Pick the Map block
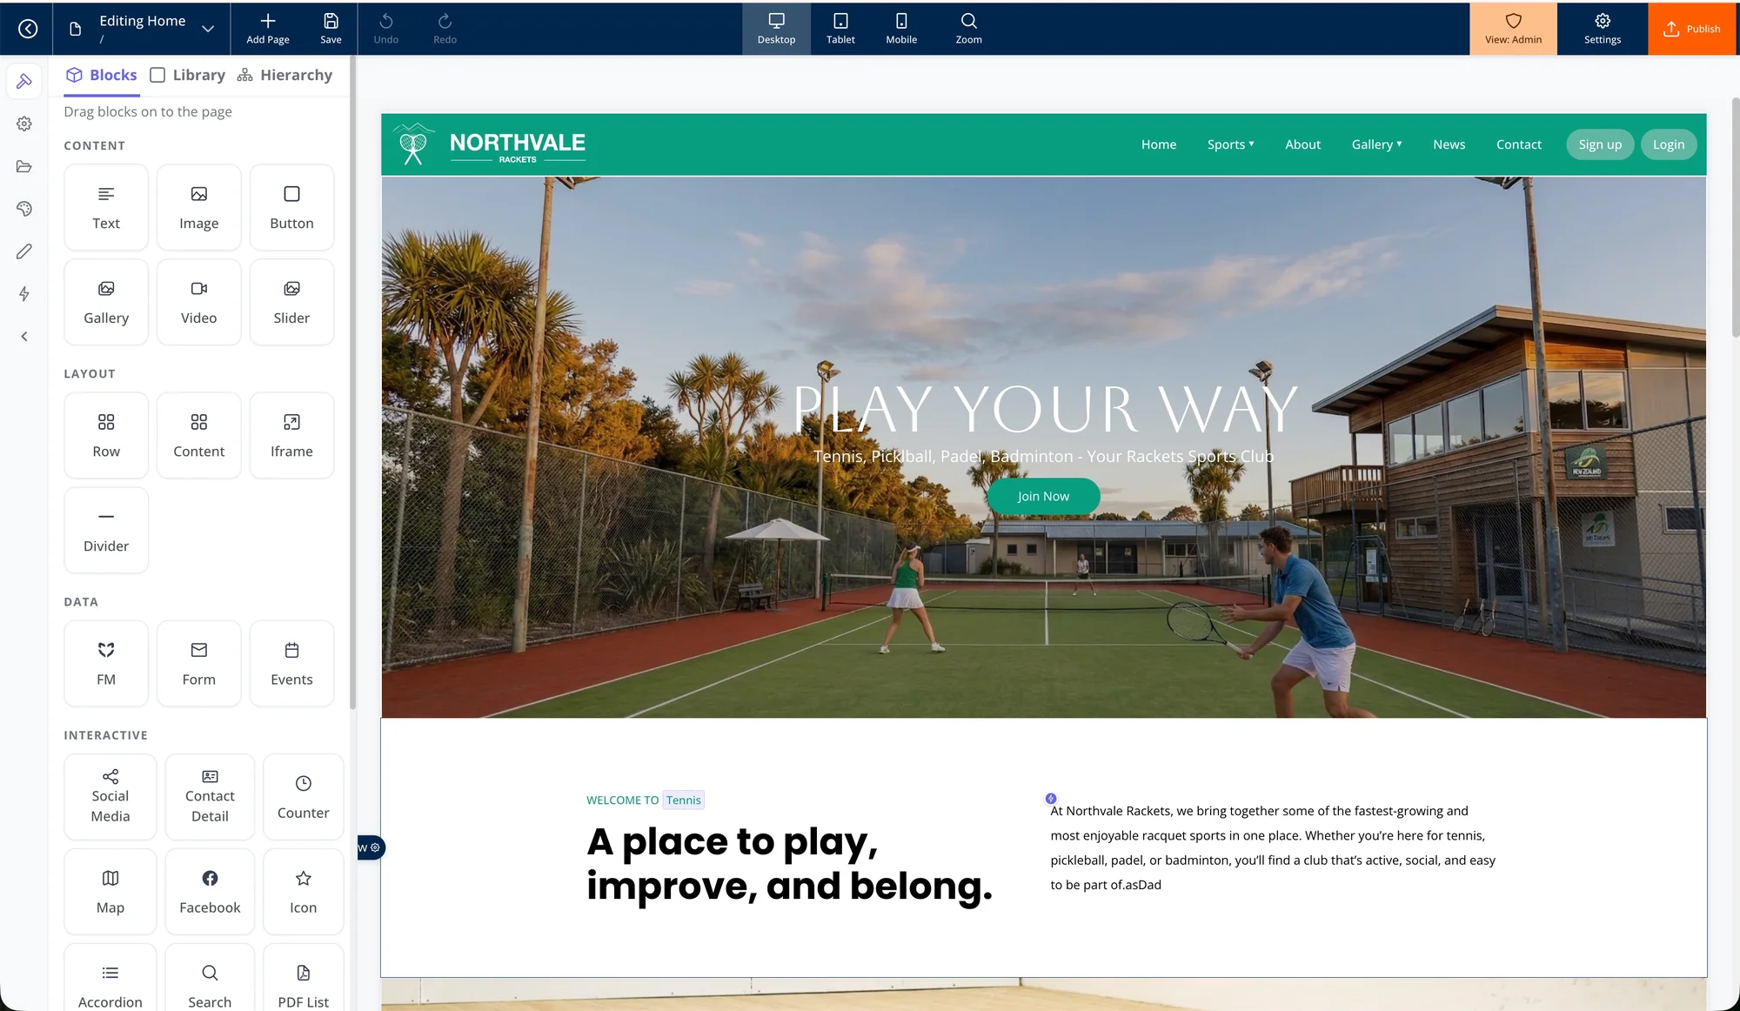 pos(110,891)
